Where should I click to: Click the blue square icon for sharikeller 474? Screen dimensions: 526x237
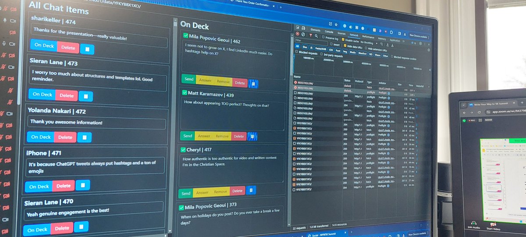click(x=87, y=48)
